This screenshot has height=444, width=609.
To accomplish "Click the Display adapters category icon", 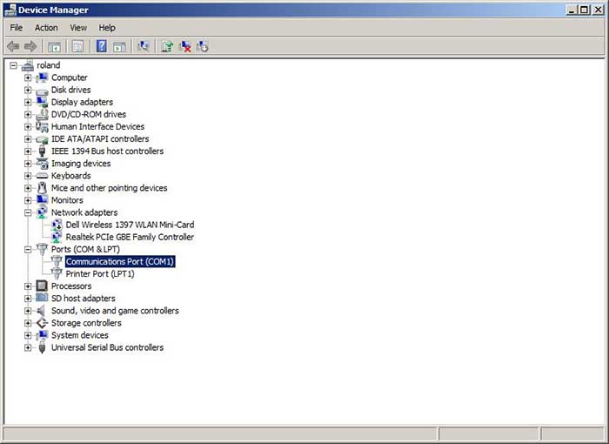I will [x=42, y=102].
